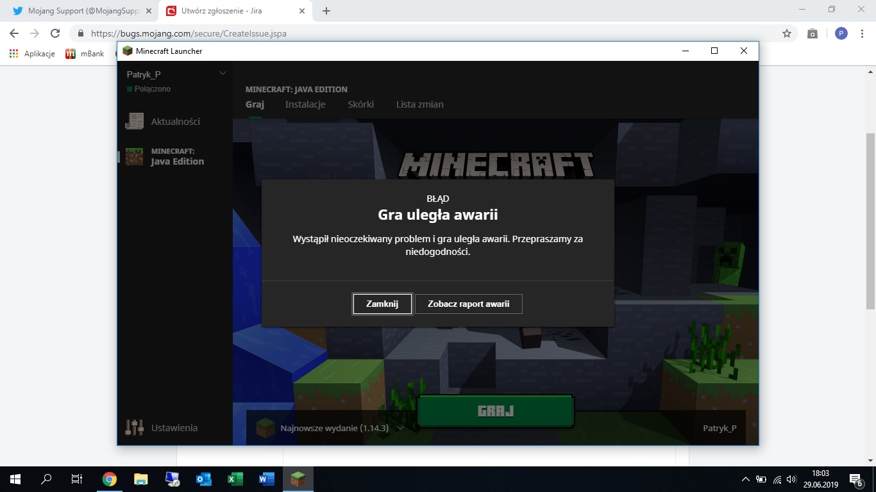Maximize the Minecraft Launcher window
The height and width of the screenshot is (492, 876).
point(714,51)
